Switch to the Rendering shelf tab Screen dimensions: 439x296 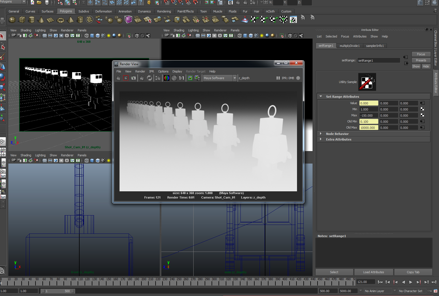164,11
